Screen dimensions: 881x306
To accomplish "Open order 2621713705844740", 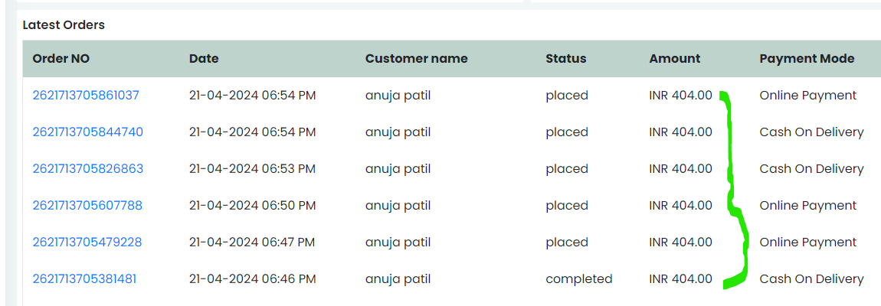I will [87, 132].
